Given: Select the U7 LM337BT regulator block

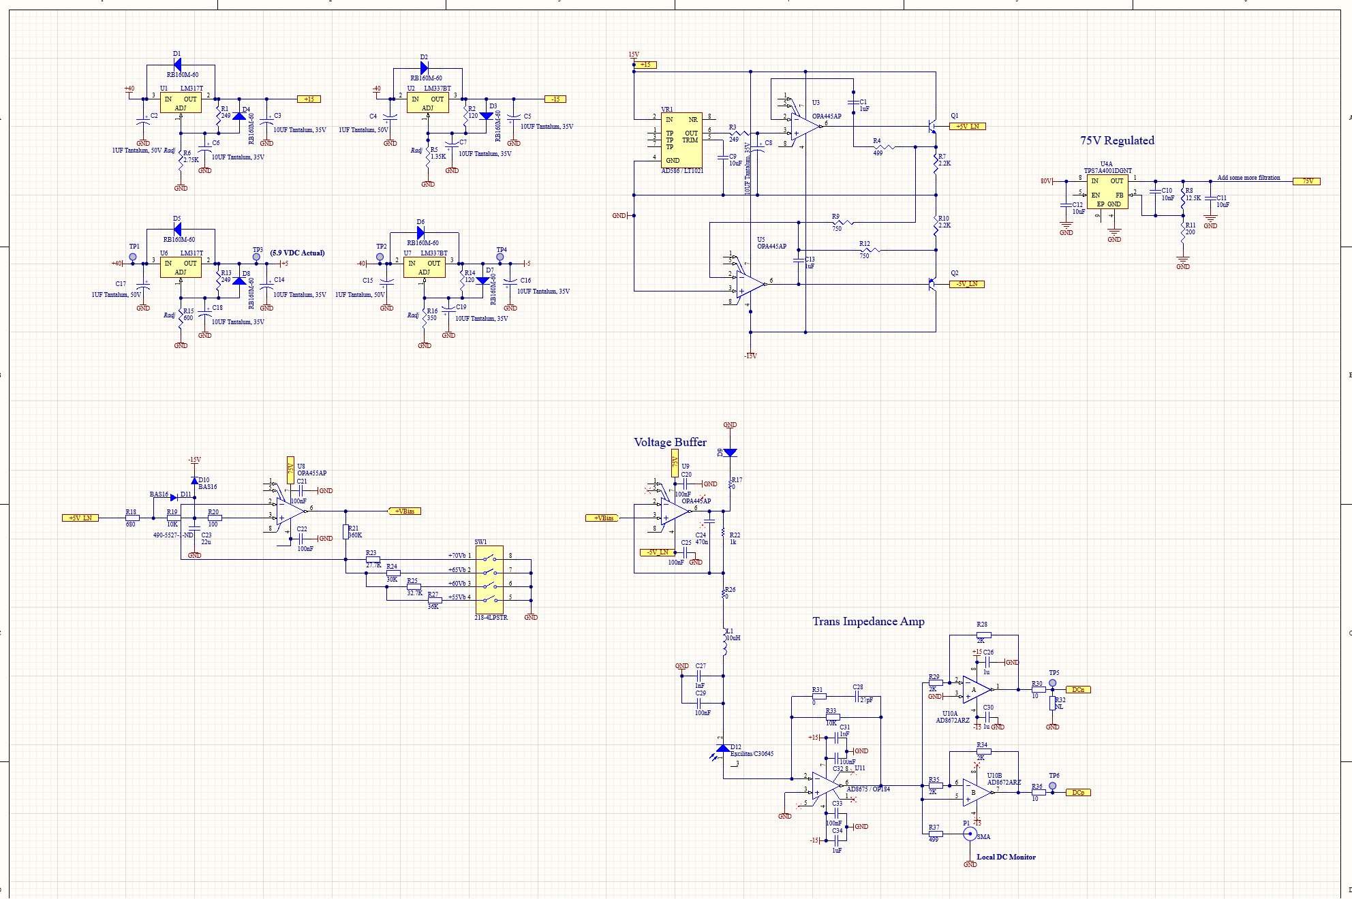Looking at the screenshot, I should pos(424,267).
